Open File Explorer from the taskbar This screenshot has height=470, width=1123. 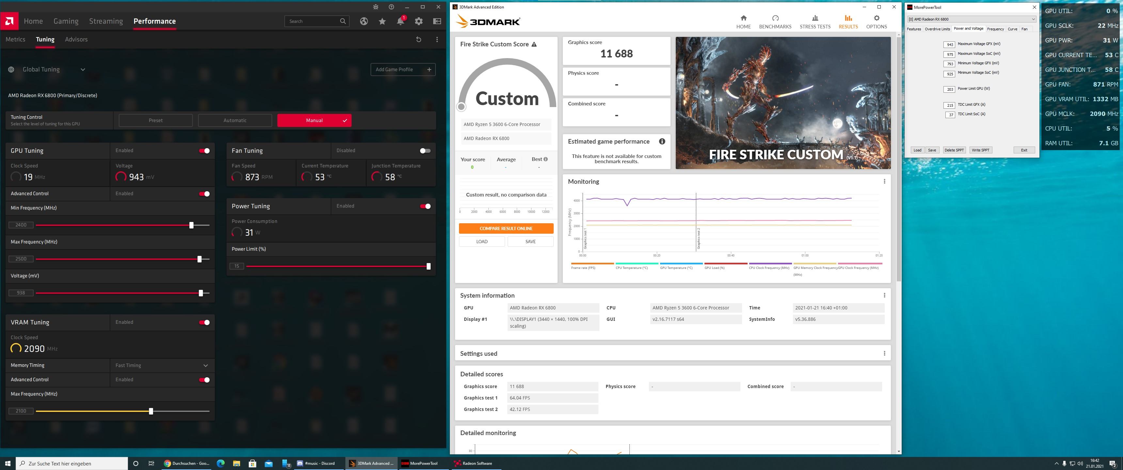pos(236,463)
